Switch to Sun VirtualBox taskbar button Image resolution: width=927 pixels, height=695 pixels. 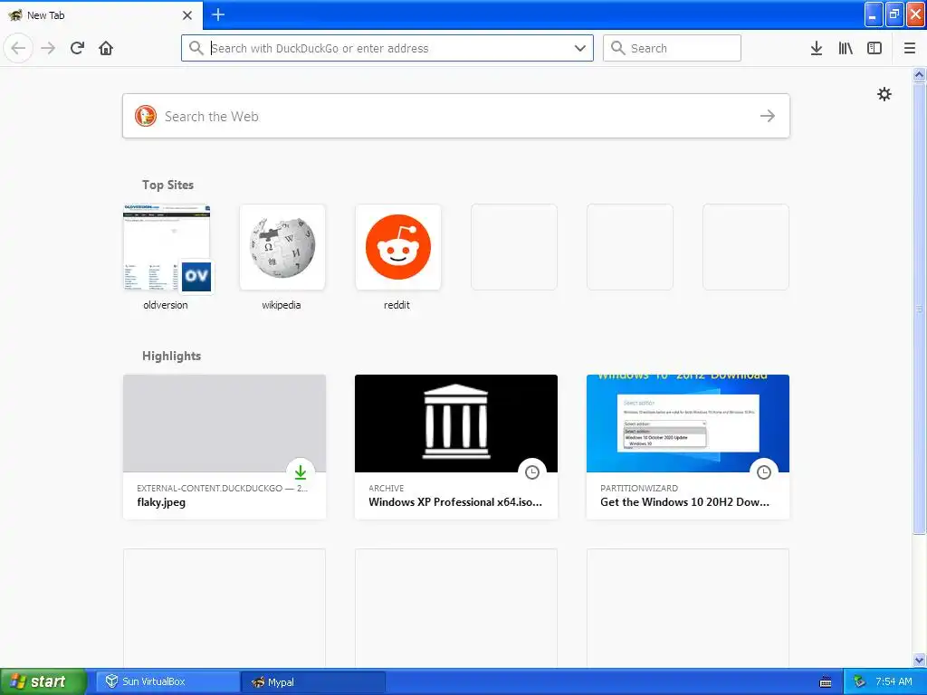tap(167, 681)
